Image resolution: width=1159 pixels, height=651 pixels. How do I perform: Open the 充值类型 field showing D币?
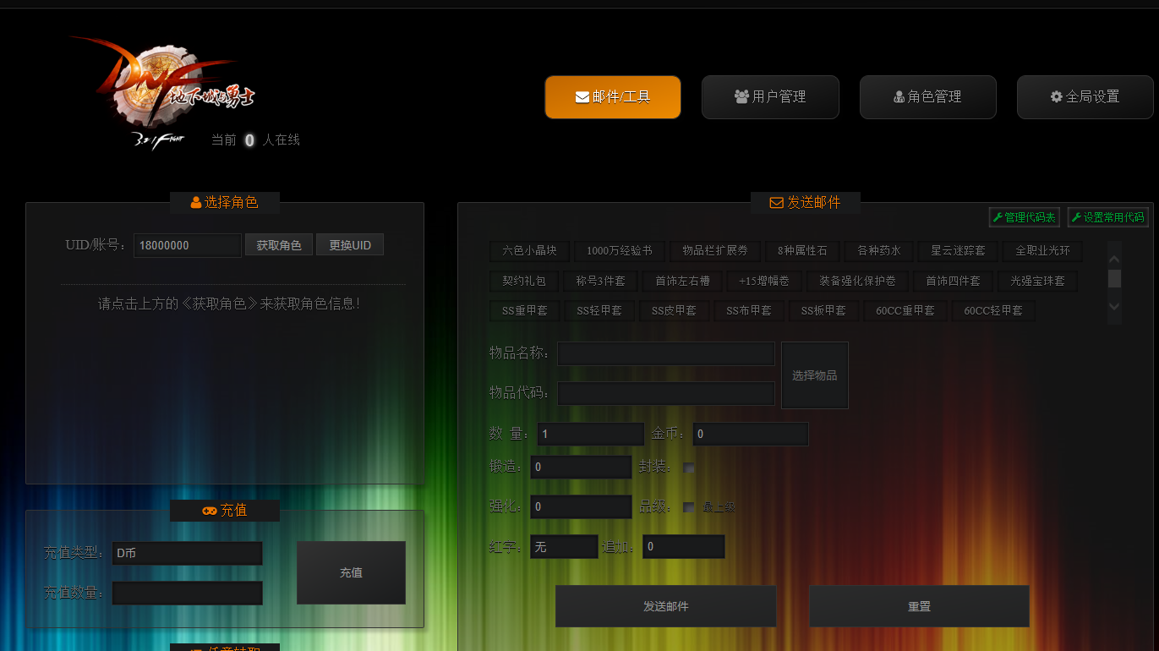pos(187,553)
